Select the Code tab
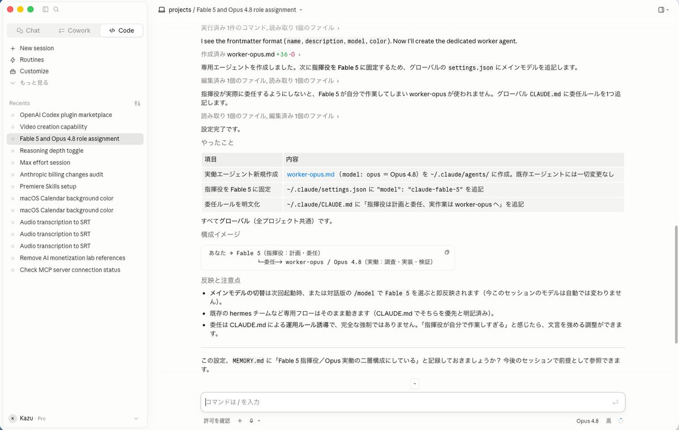 click(122, 31)
